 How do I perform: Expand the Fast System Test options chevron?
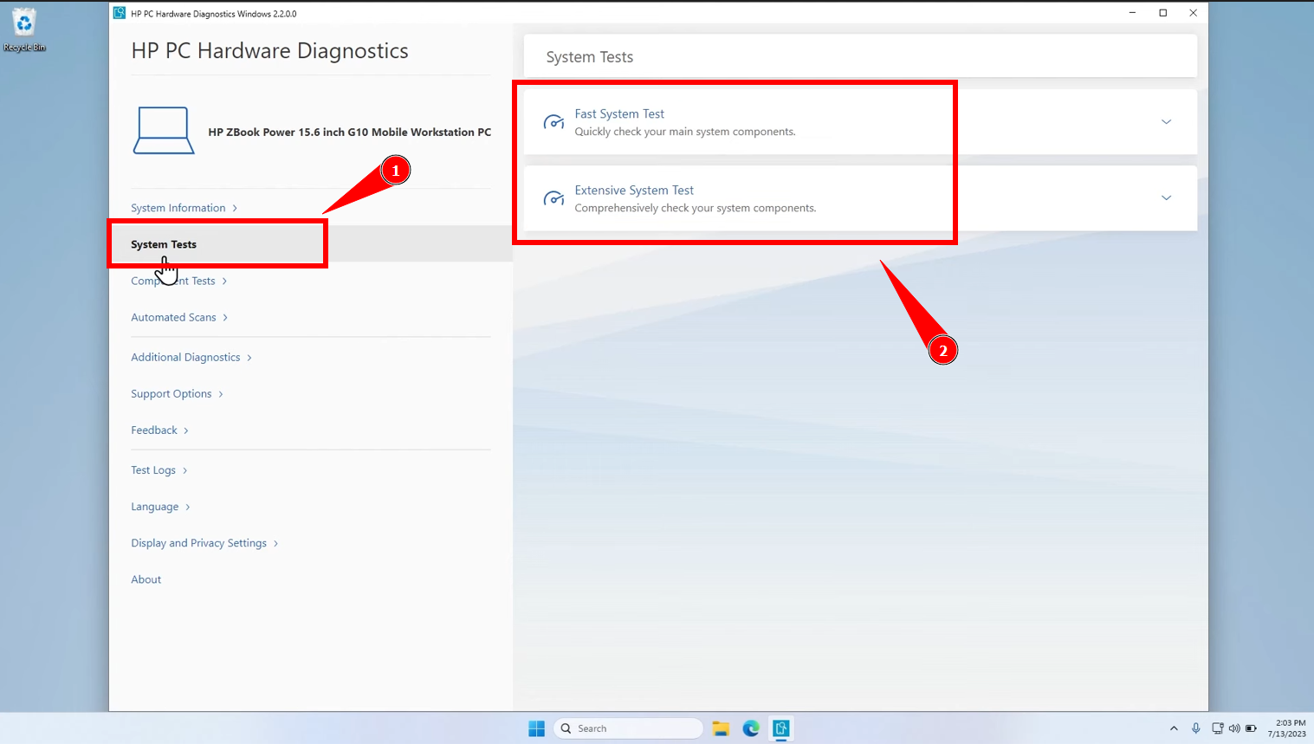click(x=1166, y=122)
